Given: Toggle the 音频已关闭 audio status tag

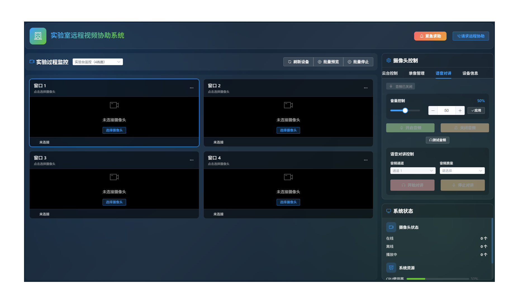Looking at the screenshot, I should (x=400, y=86).
